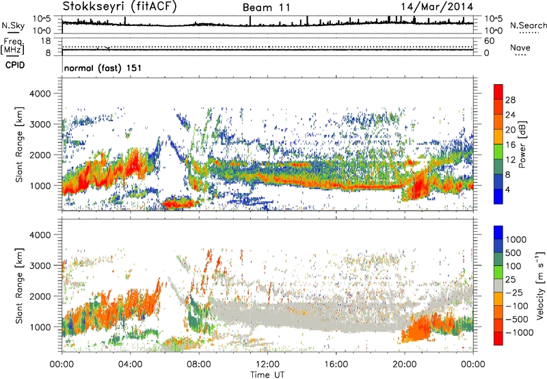
Task: Pick the gray -25 to 25 velocity swatch
Action: pos(498,285)
